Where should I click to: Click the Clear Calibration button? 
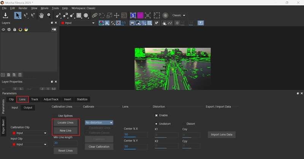(x=99, y=147)
